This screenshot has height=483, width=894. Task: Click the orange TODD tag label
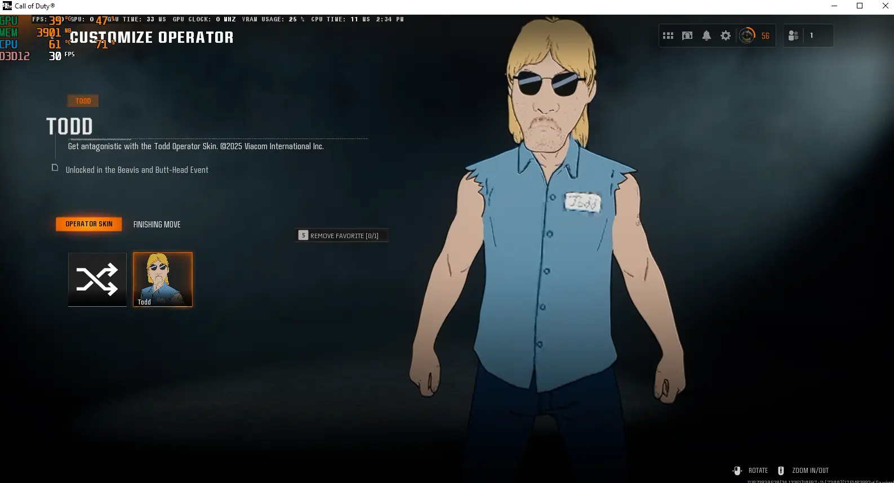click(83, 101)
